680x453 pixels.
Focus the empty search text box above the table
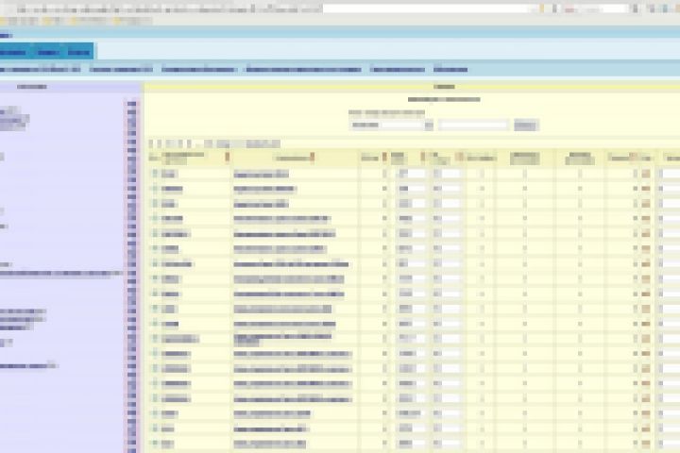pyautogui.click(x=473, y=126)
